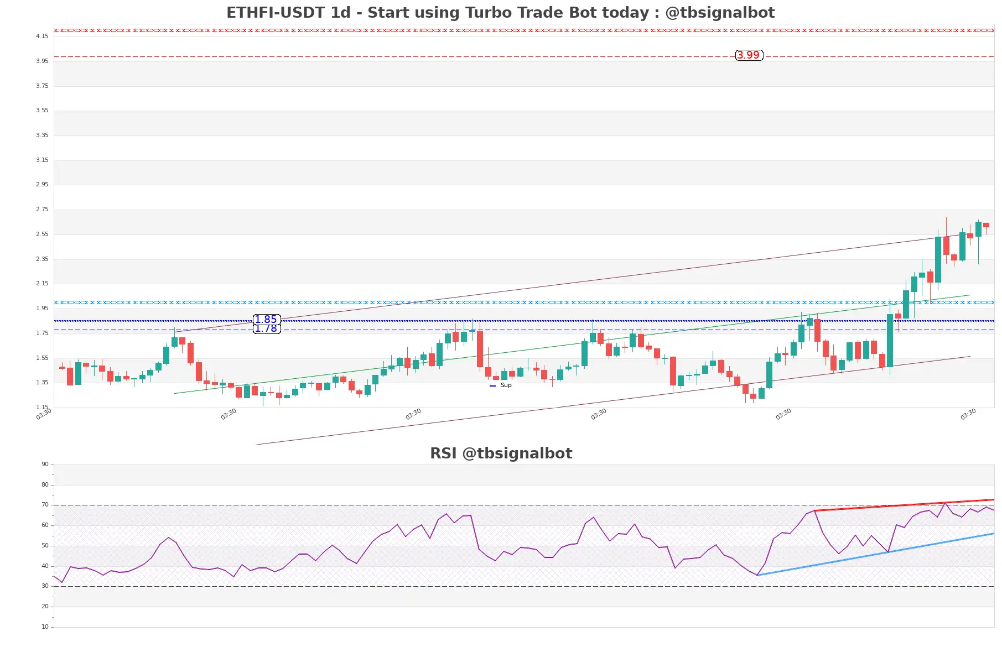Click the RSI 10 axis label
Screen dimensions: 1002x668
[45, 627]
